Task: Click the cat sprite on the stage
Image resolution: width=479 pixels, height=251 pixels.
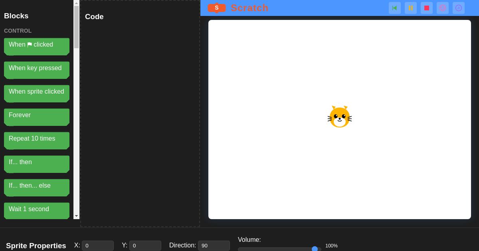Action: (x=340, y=117)
